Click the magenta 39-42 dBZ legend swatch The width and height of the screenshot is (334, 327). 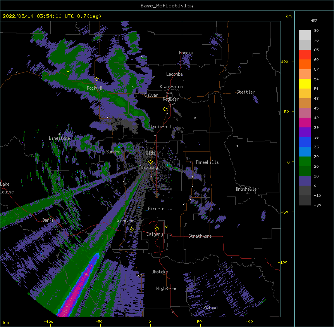305,122
